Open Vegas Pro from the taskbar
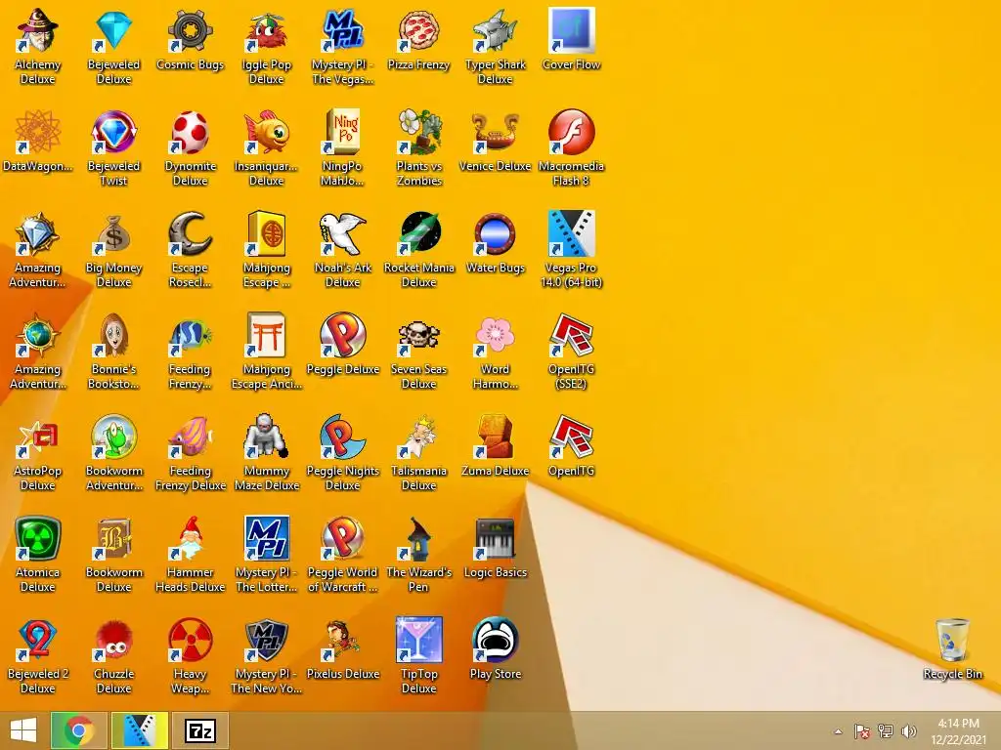 coord(140,730)
